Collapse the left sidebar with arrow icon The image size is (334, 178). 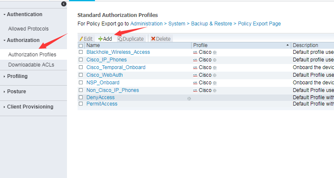pos(64,4)
